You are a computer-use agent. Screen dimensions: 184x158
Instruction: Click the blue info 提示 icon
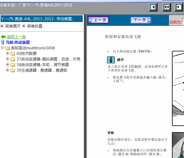(x=111, y=60)
